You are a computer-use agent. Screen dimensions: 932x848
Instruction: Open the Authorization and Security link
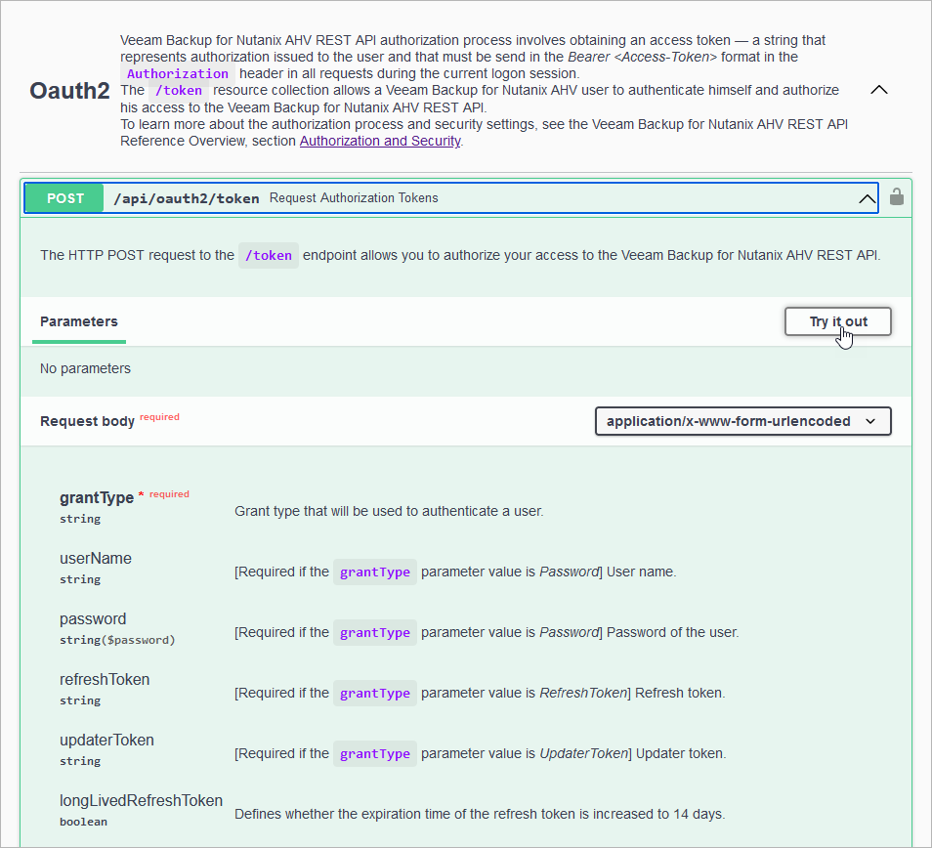coord(379,141)
